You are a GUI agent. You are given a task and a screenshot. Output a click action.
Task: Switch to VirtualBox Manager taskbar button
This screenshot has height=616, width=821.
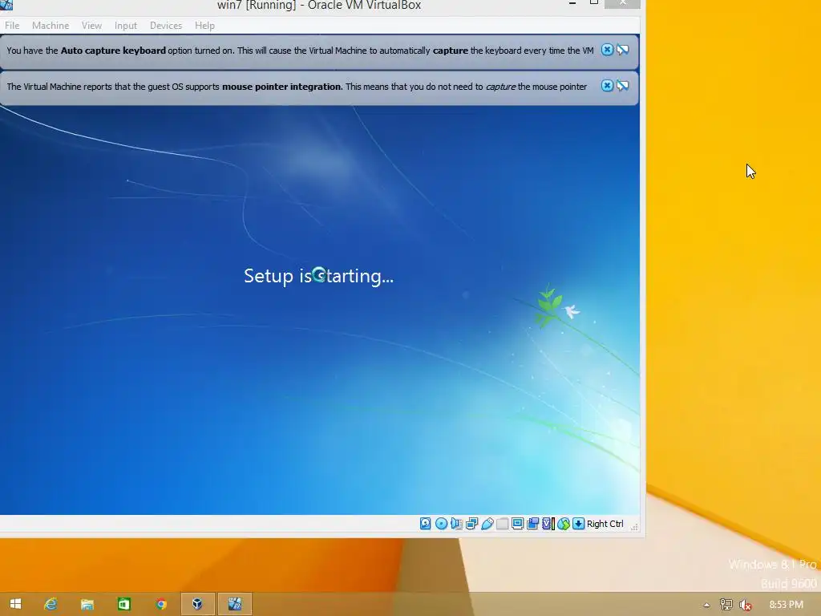click(x=197, y=604)
